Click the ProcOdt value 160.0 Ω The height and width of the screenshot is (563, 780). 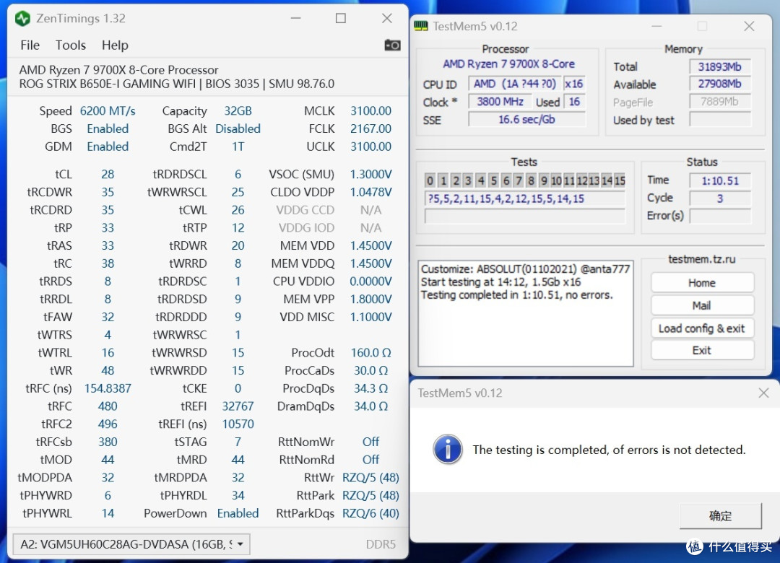tap(370, 353)
